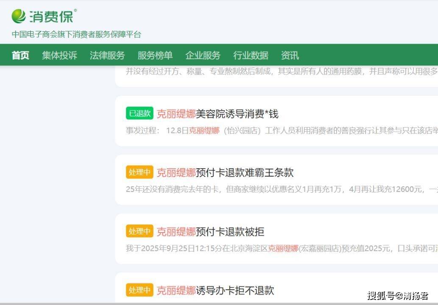Viewport: 438px width, 305px height.
Task: Click the green 已退款 status badge
Action: pyautogui.click(x=139, y=114)
